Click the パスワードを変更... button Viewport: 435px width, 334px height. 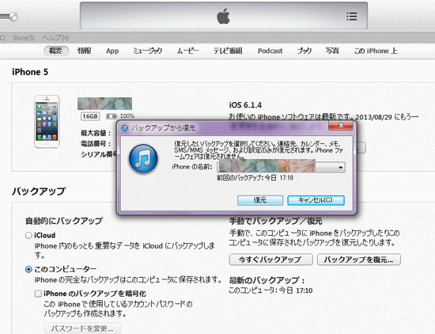click(x=82, y=328)
